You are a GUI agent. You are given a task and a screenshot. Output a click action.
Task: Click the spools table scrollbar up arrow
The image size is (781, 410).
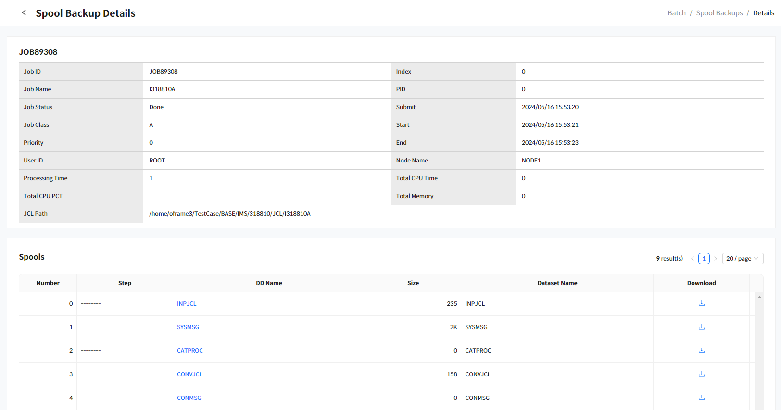(759, 297)
